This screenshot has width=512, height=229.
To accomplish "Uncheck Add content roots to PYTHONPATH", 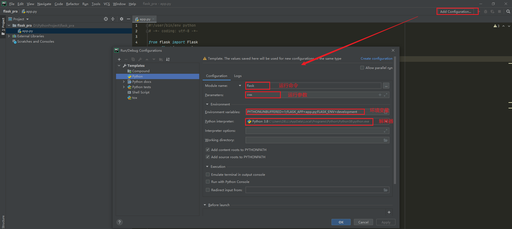I will [x=208, y=150].
